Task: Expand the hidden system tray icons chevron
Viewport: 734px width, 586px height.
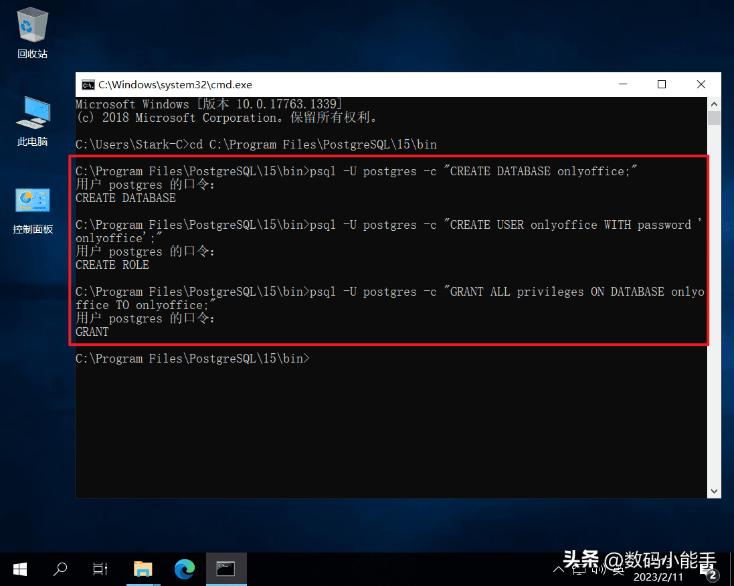Action: coord(559,570)
